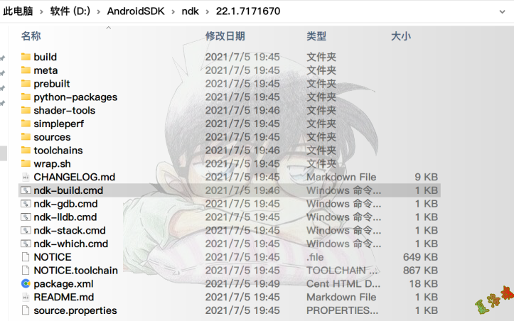Click the ndk-lldb.cmd script icon
Image resolution: width=514 pixels, height=321 pixels.
coord(26,217)
